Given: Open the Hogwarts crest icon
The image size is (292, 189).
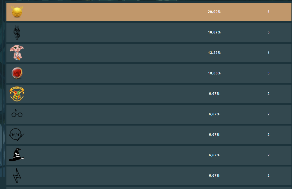Looking at the screenshot, I should pos(17,94).
